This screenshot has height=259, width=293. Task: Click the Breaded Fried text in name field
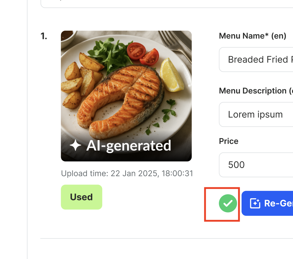(x=258, y=60)
